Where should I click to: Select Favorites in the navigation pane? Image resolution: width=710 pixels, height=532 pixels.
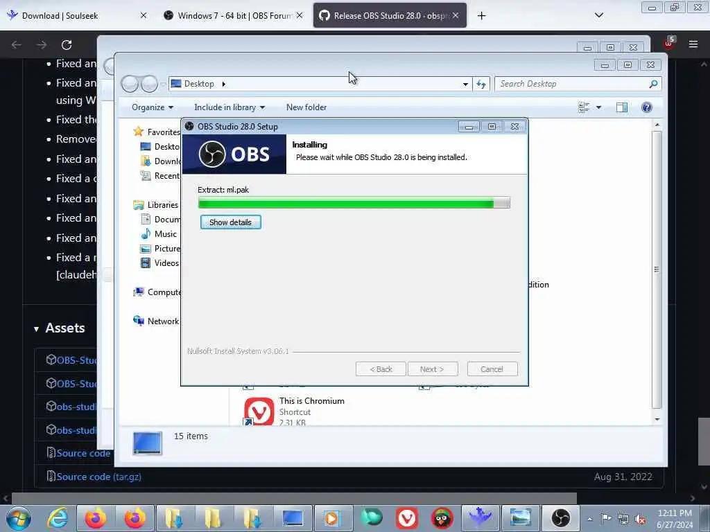click(x=157, y=132)
